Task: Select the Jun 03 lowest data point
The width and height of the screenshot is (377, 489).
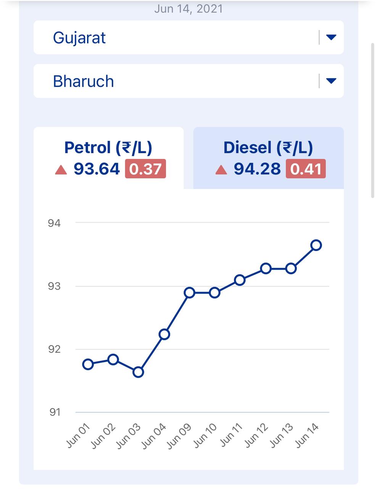Action: pos(138,372)
